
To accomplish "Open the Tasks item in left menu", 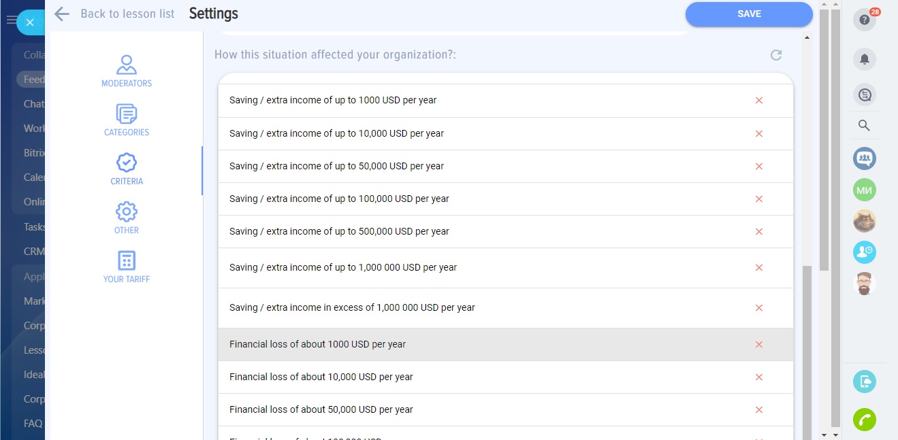I will tap(34, 227).
